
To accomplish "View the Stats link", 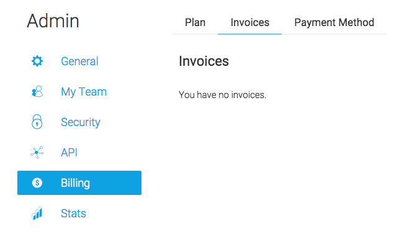I will [73, 213].
